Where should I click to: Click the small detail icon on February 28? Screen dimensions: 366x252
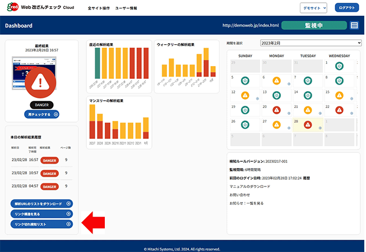coord(320,128)
